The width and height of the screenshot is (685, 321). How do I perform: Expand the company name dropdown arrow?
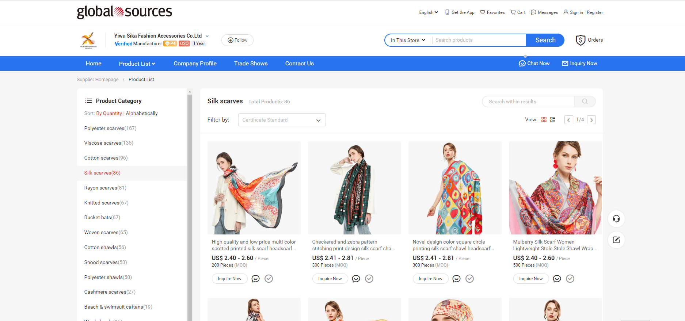pyautogui.click(x=207, y=36)
